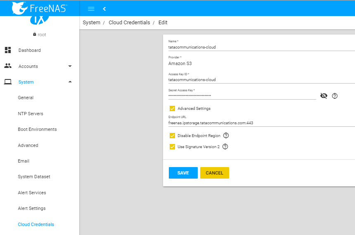Click the FreeNAS logo

tap(39, 8)
